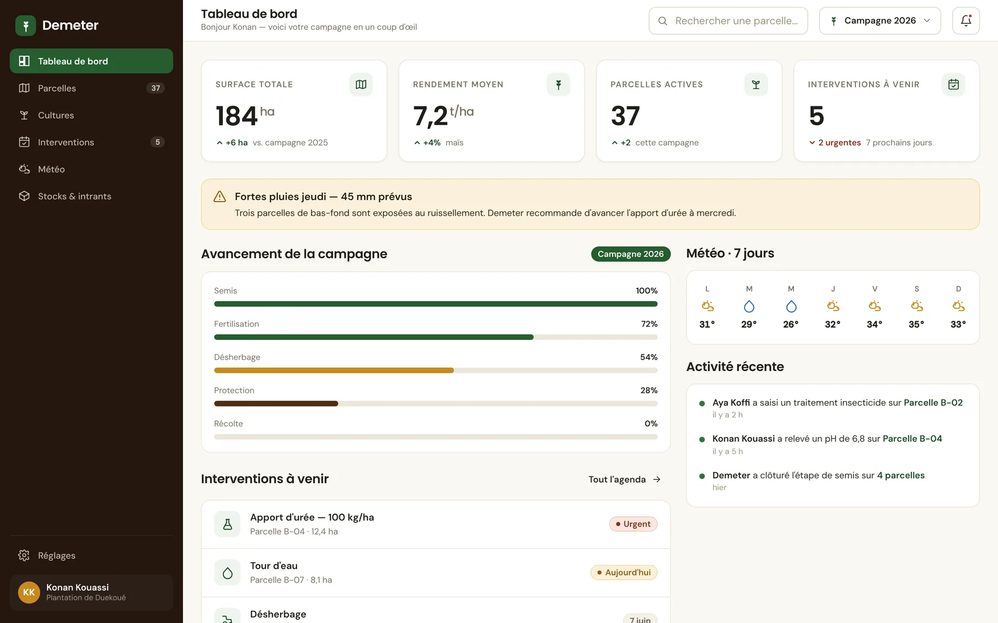This screenshot has height=623, width=998.
Task: Click the map icon on Surface totale card
Action: click(x=361, y=85)
